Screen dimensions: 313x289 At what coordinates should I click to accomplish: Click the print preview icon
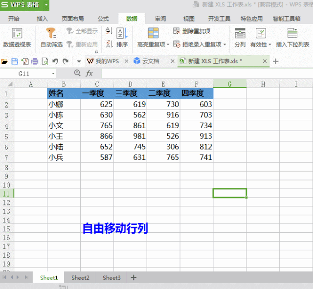point(45,61)
